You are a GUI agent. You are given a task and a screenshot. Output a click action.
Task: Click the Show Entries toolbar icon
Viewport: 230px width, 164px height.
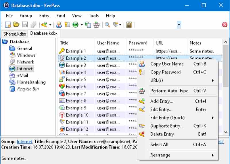(116, 25)
